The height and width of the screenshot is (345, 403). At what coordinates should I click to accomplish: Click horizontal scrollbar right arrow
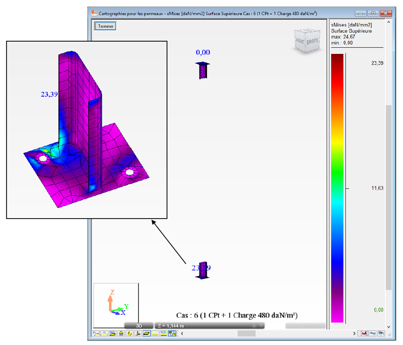(x=354, y=333)
